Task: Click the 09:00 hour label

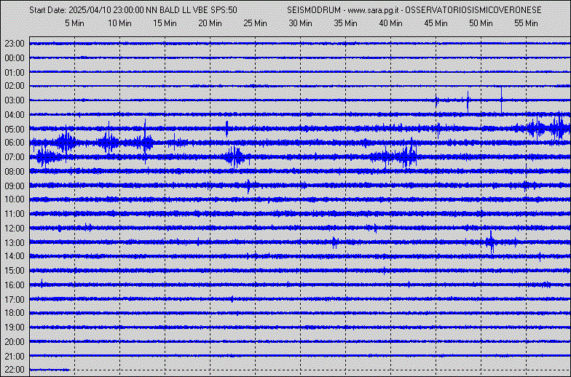Action: click(x=15, y=186)
